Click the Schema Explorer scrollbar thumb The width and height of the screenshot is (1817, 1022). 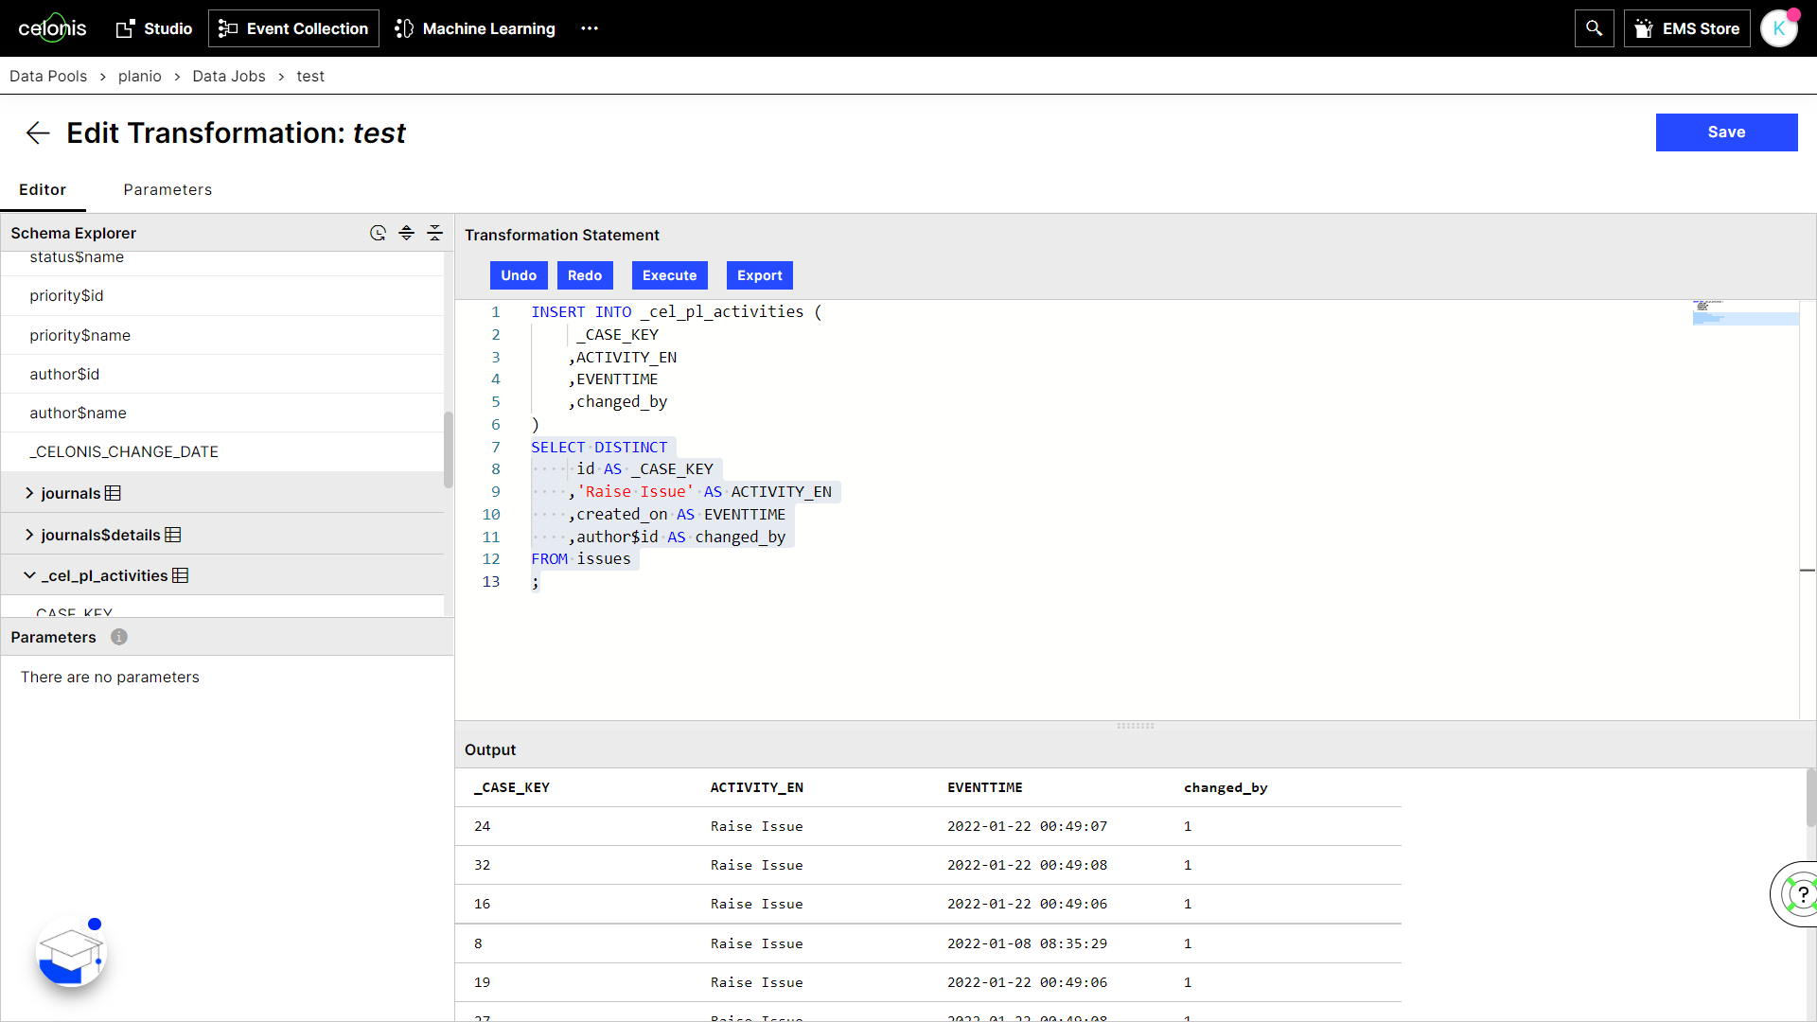pyautogui.click(x=449, y=449)
